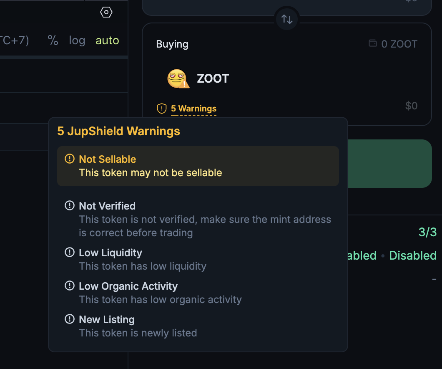Click the Low Organic Activity warning icon

70,286
